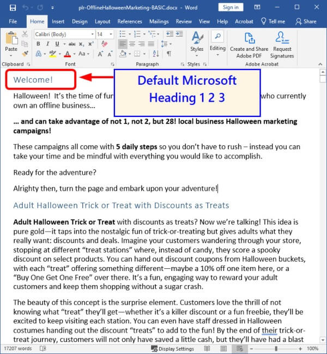Click the Redo arrow in Quick Access toolbar
This screenshot has height=354, width=327.
(40, 8)
